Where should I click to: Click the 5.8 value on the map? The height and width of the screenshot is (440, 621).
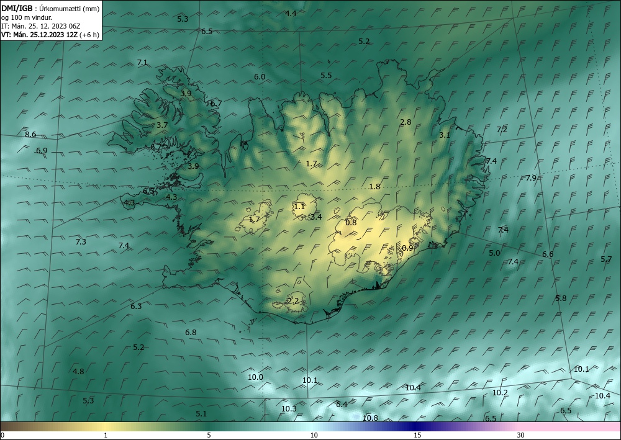(561, 299)
